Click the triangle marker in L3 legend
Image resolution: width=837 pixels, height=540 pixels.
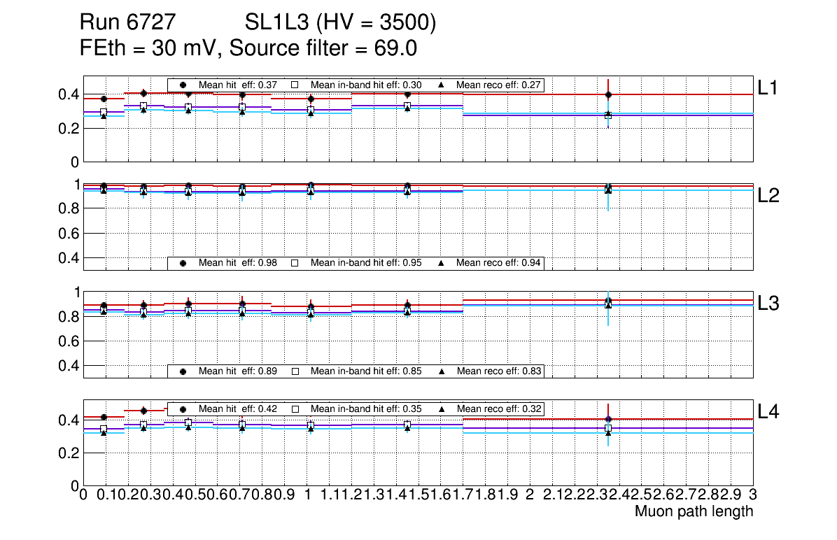(x=442, y=371)
